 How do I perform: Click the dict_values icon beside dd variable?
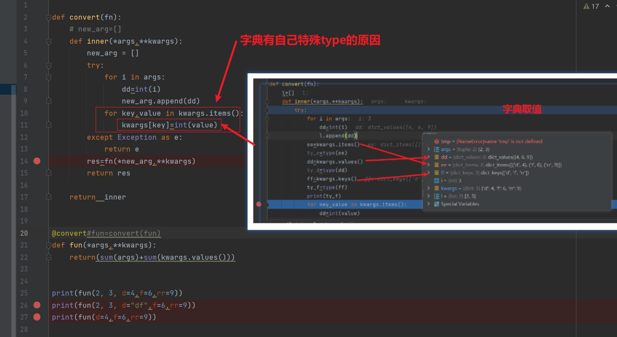click(x=437, y=157)
